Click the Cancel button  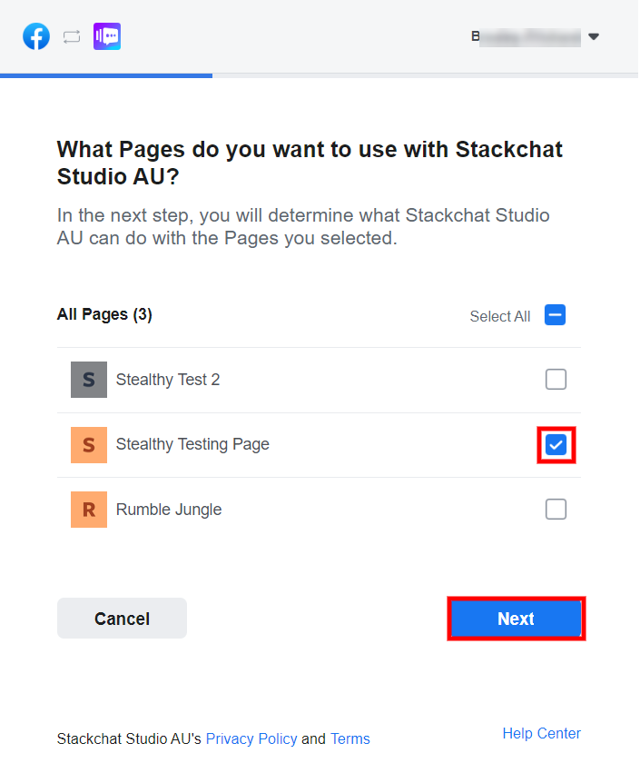pyautogui.click(x=122, y=619)
